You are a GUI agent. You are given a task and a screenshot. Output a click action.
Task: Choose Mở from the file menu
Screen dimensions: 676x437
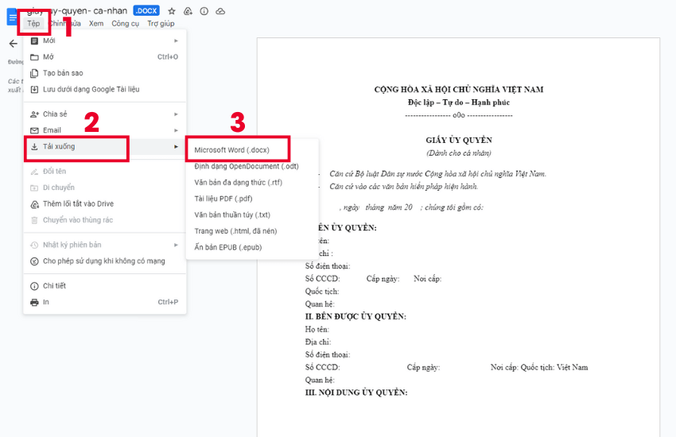105,57
